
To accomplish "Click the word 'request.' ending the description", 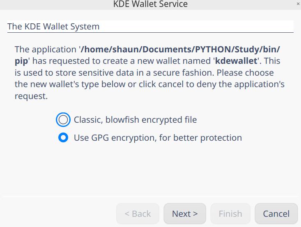I will point(31,97).
